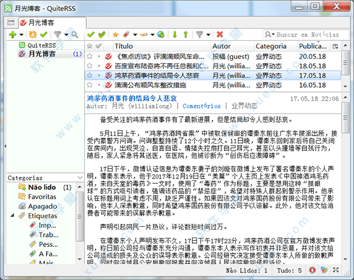This screenshot has height=280, width=354.
Task: Click the main menu hamburger button
Action: click(11, 22)
